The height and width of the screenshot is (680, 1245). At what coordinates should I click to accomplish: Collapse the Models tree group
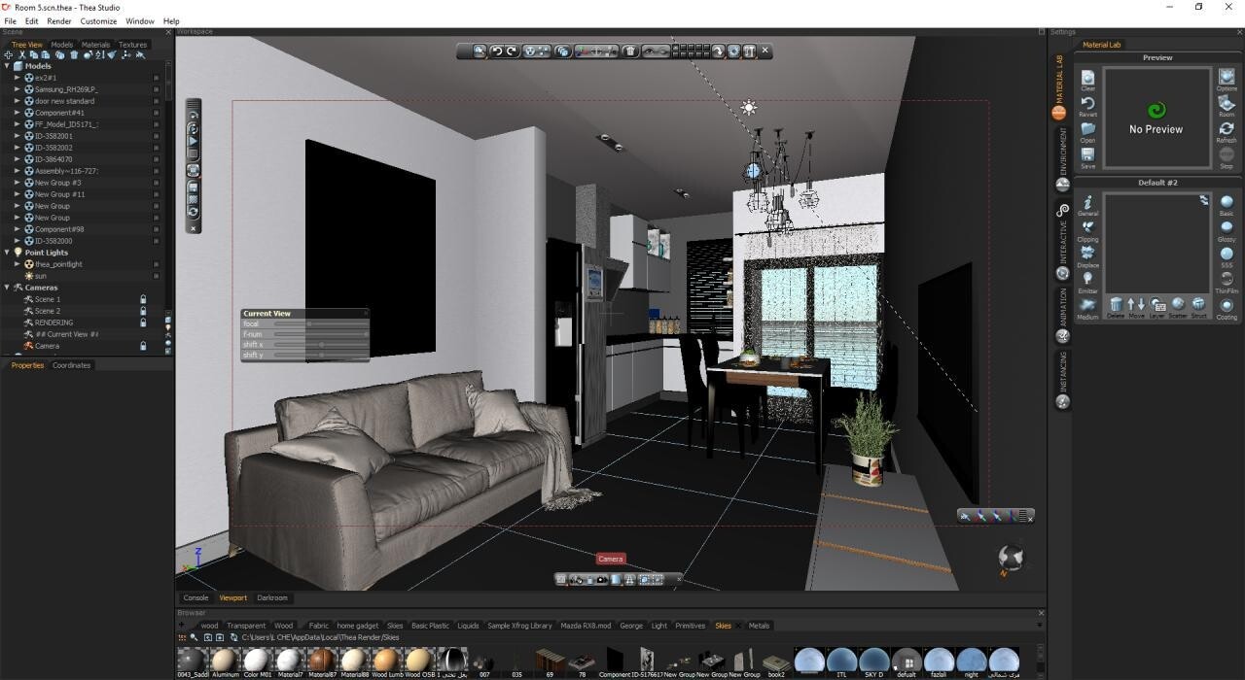click(7, 66)
